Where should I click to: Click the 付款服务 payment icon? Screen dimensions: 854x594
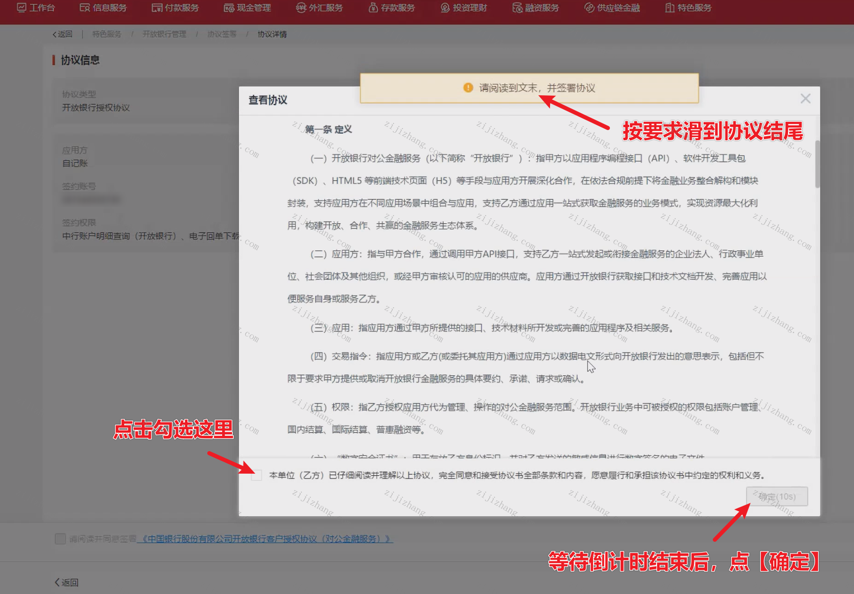[157, 8]
